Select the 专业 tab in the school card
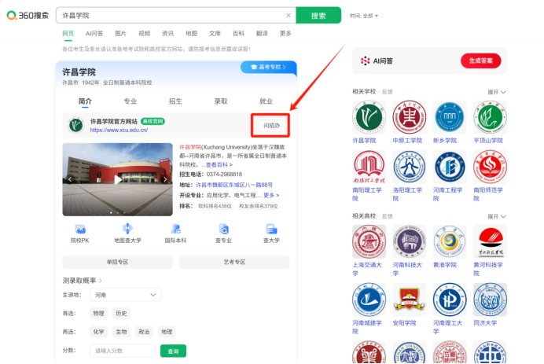544x364 pixels. [130, 101]
